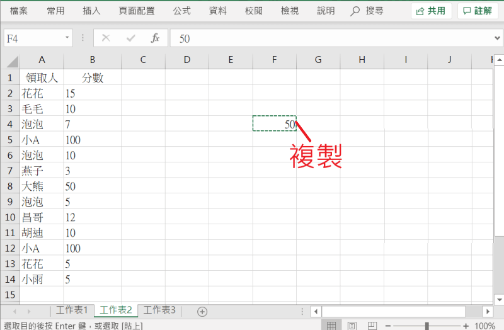Open the 公式 ribbon tab
This screenshot has width=504, height=330.
coord(182,11)
